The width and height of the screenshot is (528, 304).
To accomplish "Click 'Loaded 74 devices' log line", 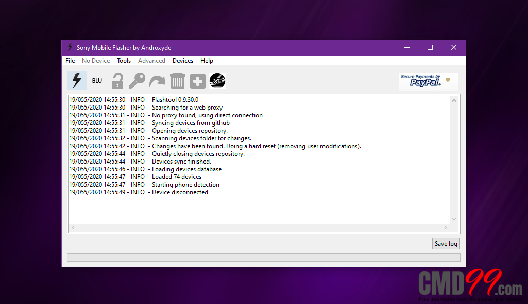I will point(135,177).
